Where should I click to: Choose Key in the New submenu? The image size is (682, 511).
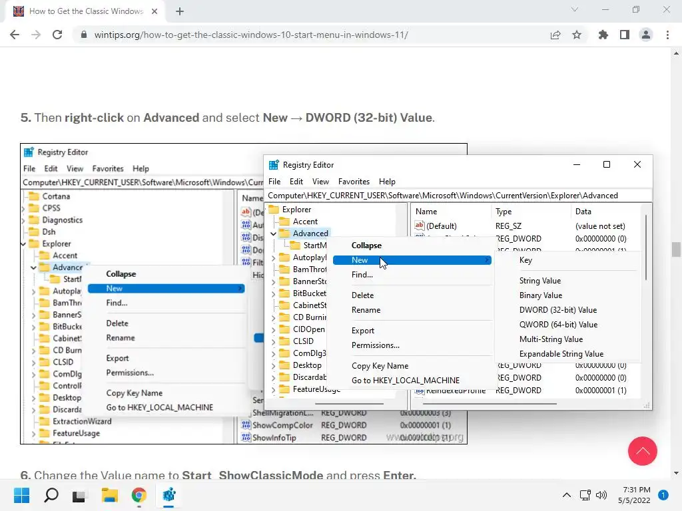(525, 260)
